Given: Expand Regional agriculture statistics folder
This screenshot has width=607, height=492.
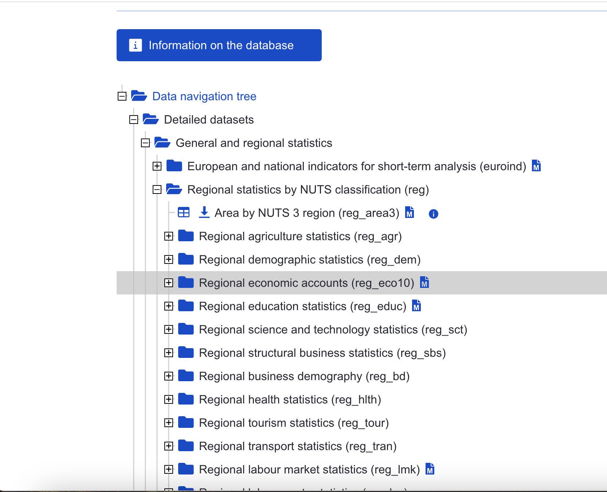Looking at the screenshot, I should pos(169,236).
